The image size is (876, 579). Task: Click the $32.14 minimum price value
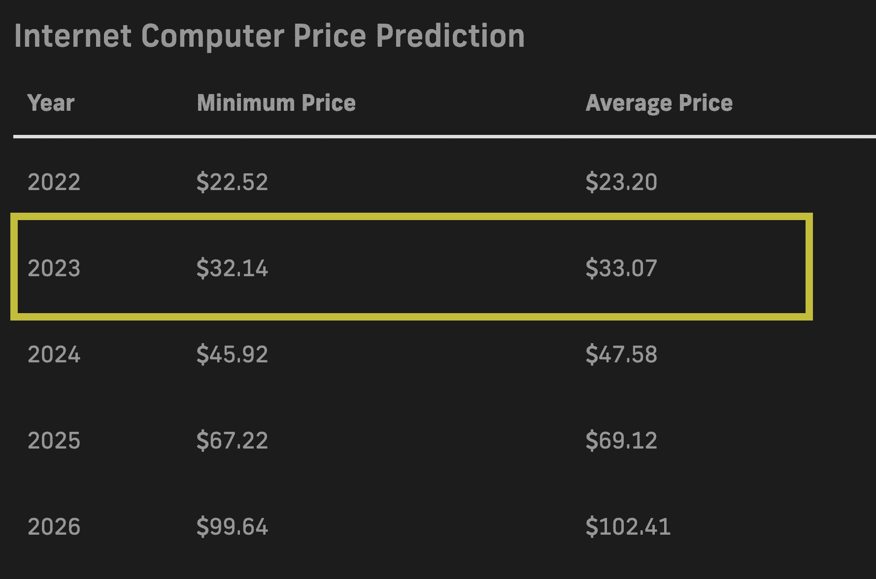(x=232, y=268)
